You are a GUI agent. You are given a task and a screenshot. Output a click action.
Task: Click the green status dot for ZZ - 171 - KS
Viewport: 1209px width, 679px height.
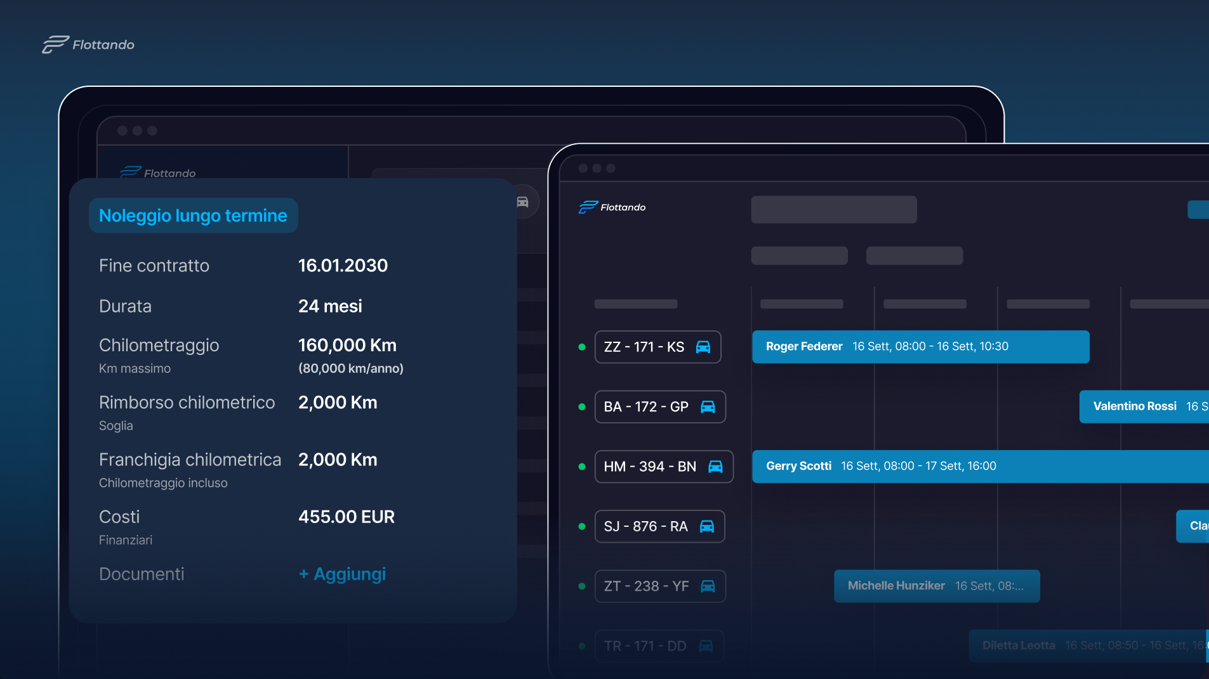point(582,347)
